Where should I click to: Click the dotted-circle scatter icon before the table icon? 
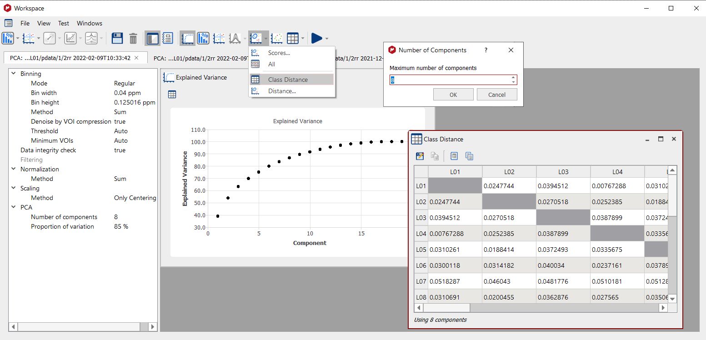point(277,38)
